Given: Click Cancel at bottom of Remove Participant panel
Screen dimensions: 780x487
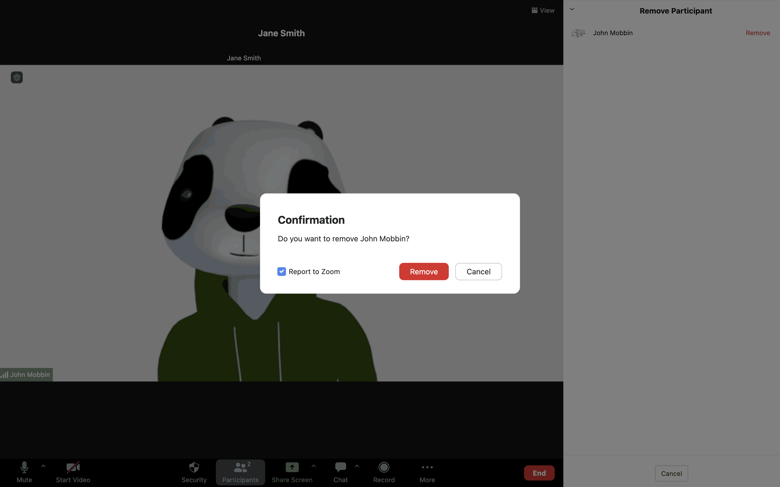Looking at the screenshot, I should click(x=671, y=473).
